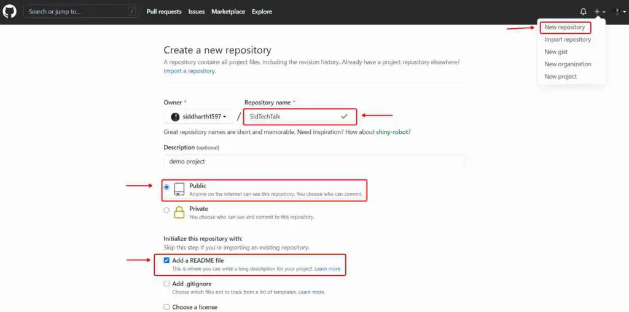Open the user avatar menu

coord(619,12)
